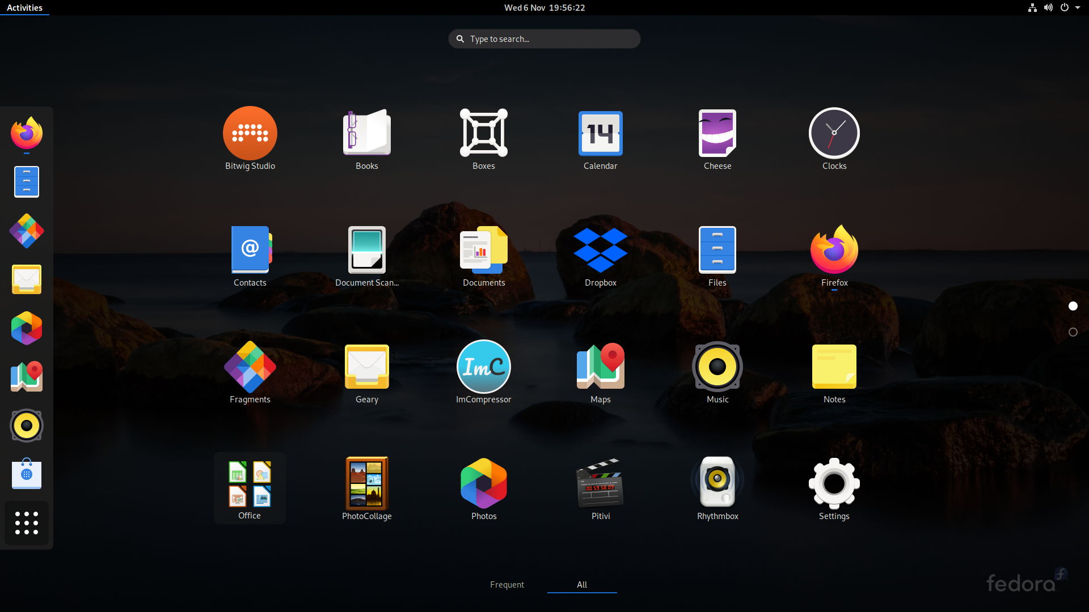Launch Rhythmbox music player
Image resolution: width=1089 pixels, height=612 pixels.
click(717, 484)
